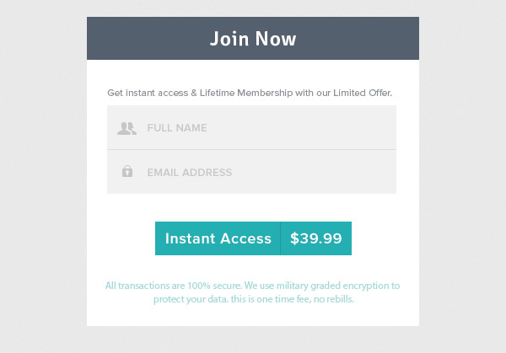Click the Join Now header title
The height and width of the screenshot is (353, 506).
click(253, 39)
